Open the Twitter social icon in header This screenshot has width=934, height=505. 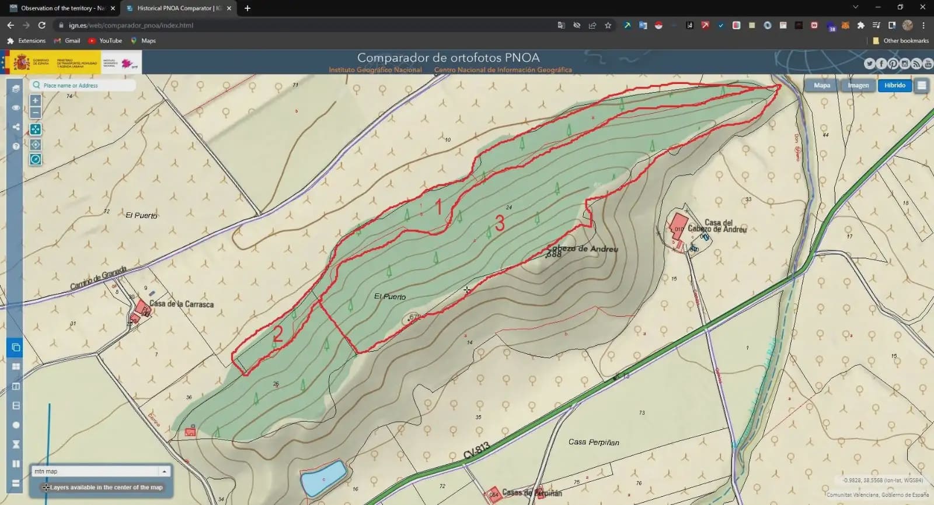pyautogui.click(x=869, y=64)
